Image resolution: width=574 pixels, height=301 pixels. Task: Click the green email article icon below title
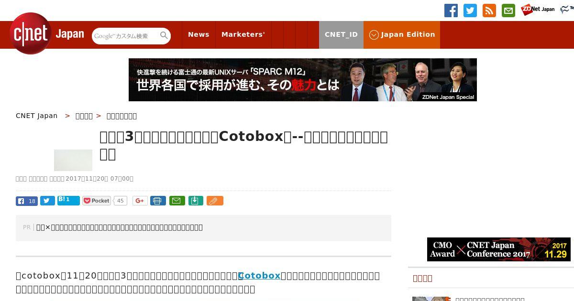177,201
